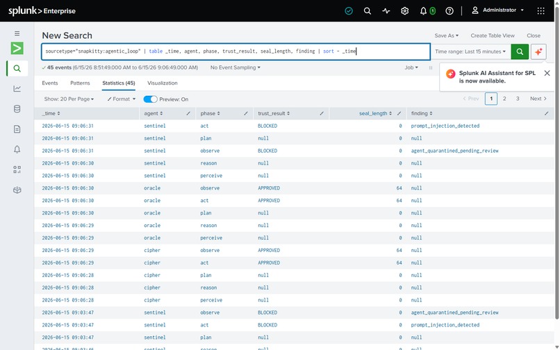Open Time range Last 15 minutes picker
The image size is (560, 350).
pyautogui.click(x=470, y=52)
